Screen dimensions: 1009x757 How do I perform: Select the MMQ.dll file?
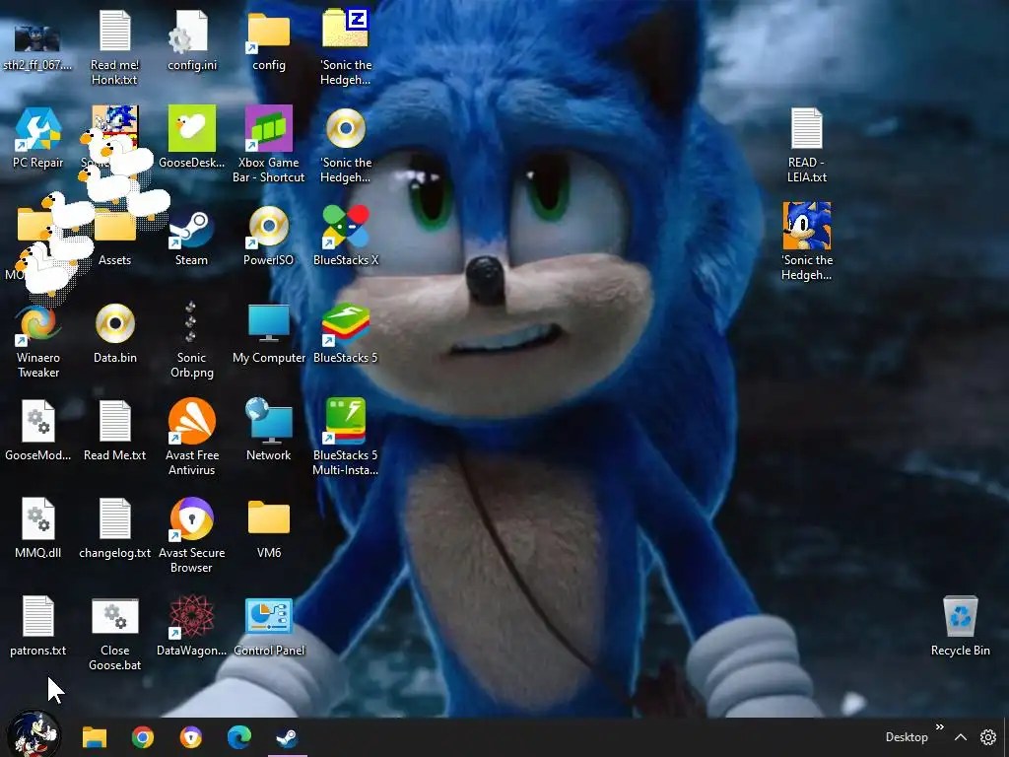tap(37, 518)
